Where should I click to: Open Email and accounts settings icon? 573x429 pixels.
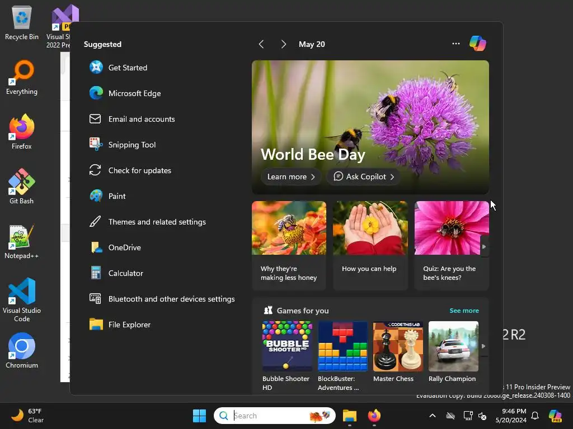pyautogui.click(x=95, y=119)
